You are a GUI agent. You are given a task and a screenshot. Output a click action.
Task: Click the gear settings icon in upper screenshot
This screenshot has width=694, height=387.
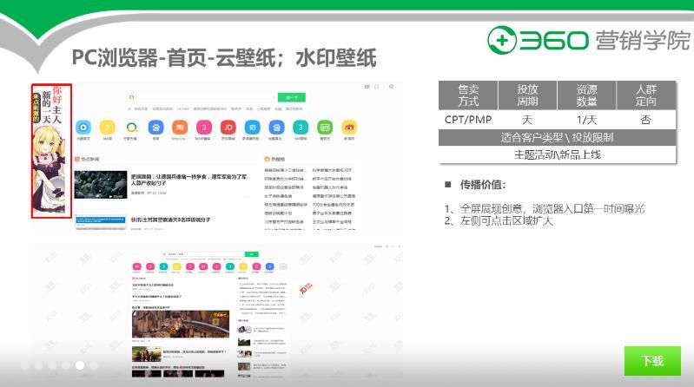391,86
